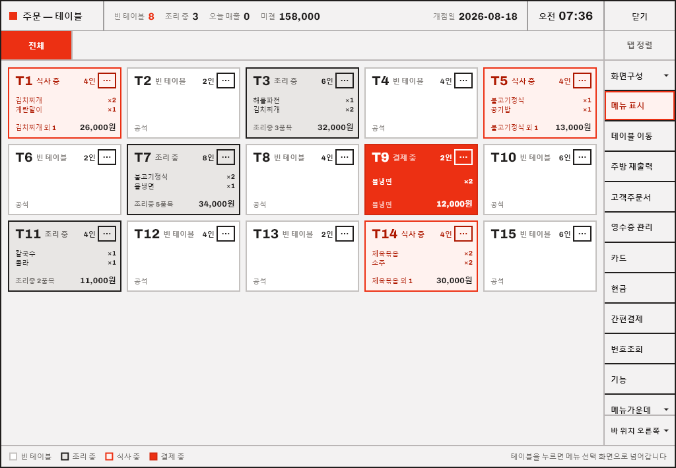Open the more-options icon on table T5
The image size is (676, 468).
(x=582, y=81)
